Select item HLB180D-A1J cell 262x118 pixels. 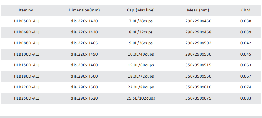coord(27,76)
